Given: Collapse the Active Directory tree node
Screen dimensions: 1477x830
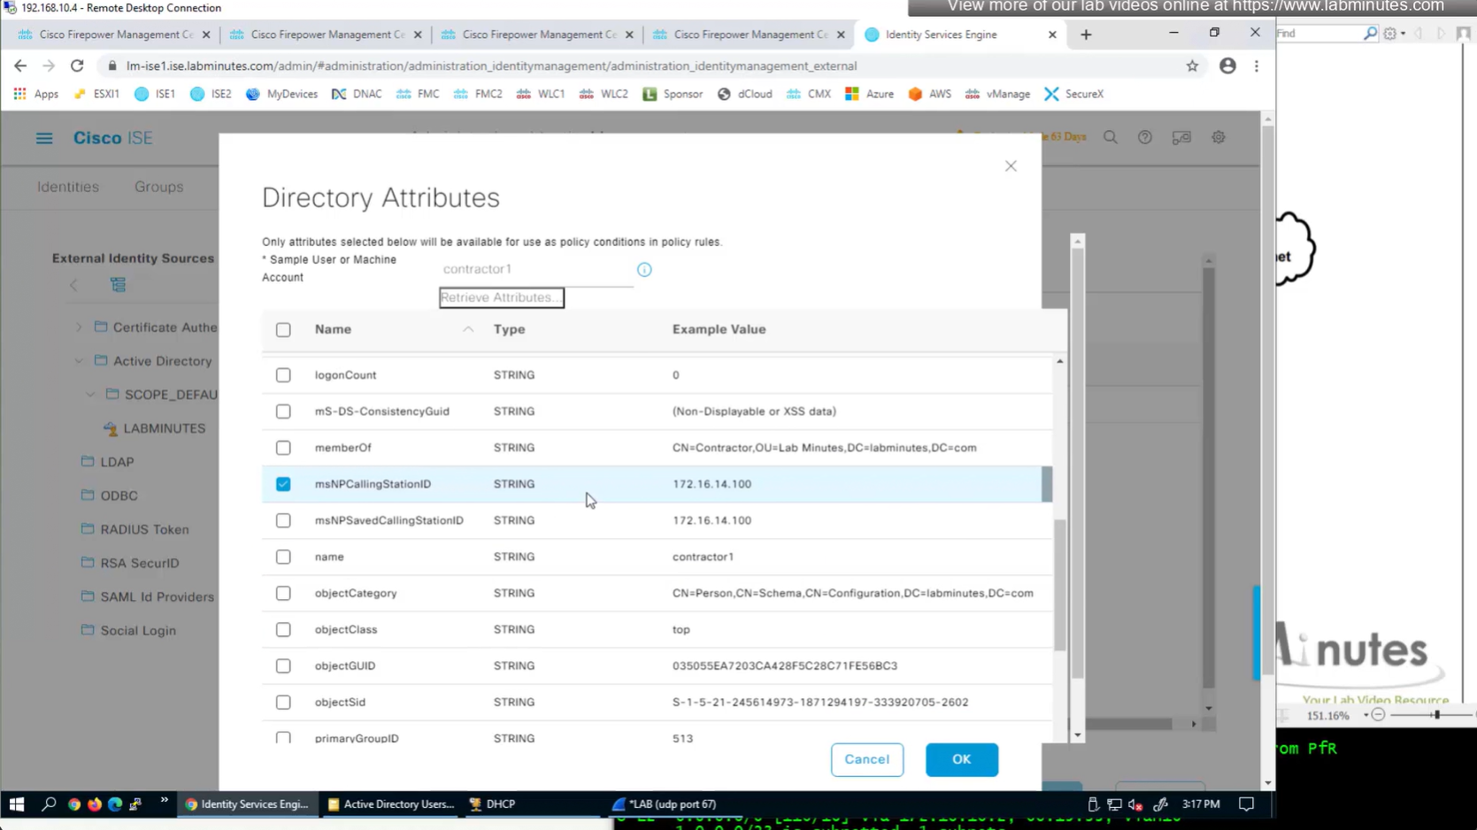Looking at the screenshot, I should (x=79, y=361).
